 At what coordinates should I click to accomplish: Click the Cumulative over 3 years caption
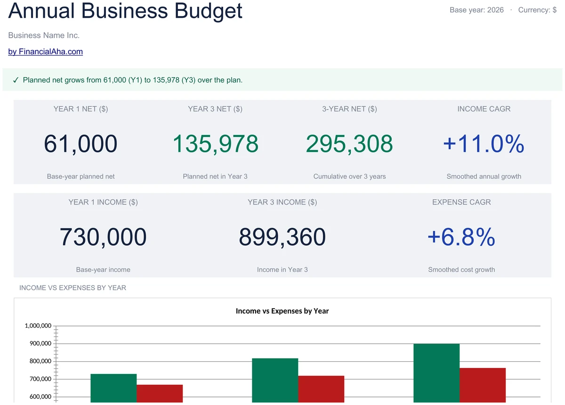[349, 176]
